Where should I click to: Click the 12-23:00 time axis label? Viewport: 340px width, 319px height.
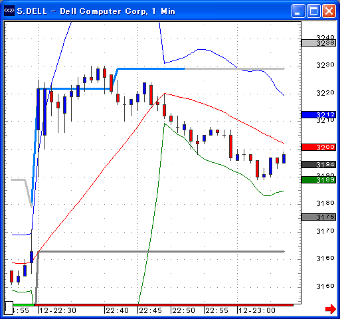click(257, 310)
